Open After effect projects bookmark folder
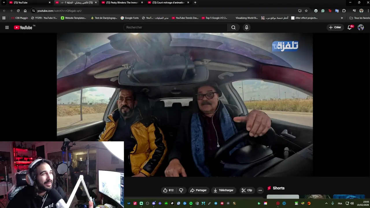Screen dimensions: 370x208 pos(304,18)
